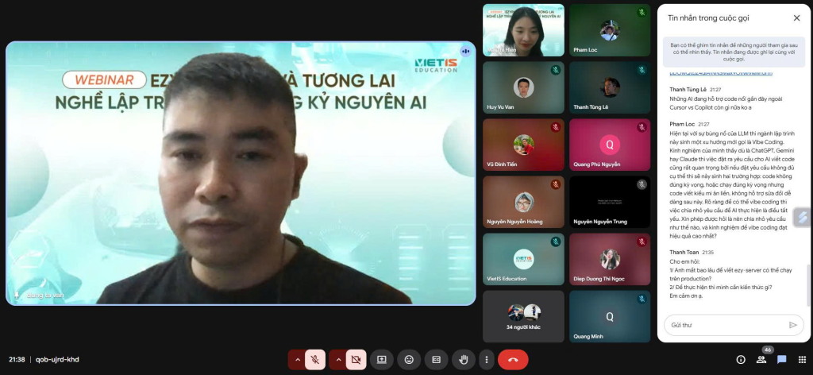Screen dimensions: 813x375
Task: Raise your hand
Action: point(464,359)
